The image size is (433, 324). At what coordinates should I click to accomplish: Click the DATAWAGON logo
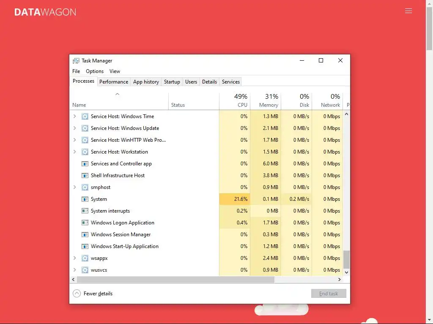point(45,12)
